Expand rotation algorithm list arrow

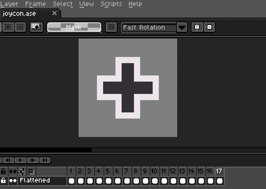click(x=182, y=27)
